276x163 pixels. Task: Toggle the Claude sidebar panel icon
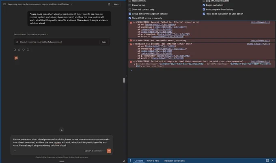tap(4, 4)
